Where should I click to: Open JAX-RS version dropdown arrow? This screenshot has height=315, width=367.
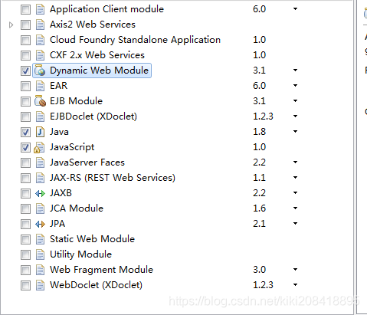pyautogui.click(x=295, y=177)
